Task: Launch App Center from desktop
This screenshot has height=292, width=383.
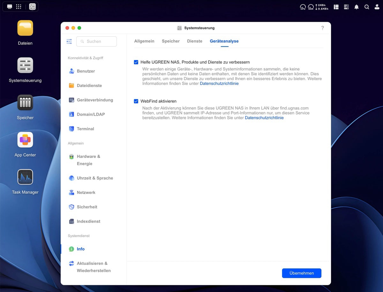Action: click(x=25, y=140)
